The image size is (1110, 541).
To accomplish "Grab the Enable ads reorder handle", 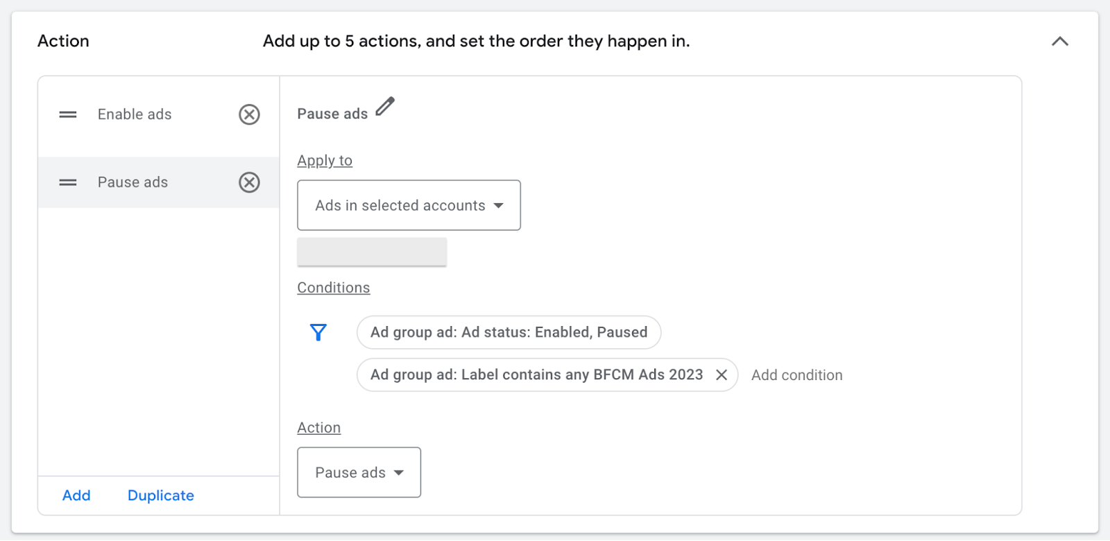I will coord(68,114).
